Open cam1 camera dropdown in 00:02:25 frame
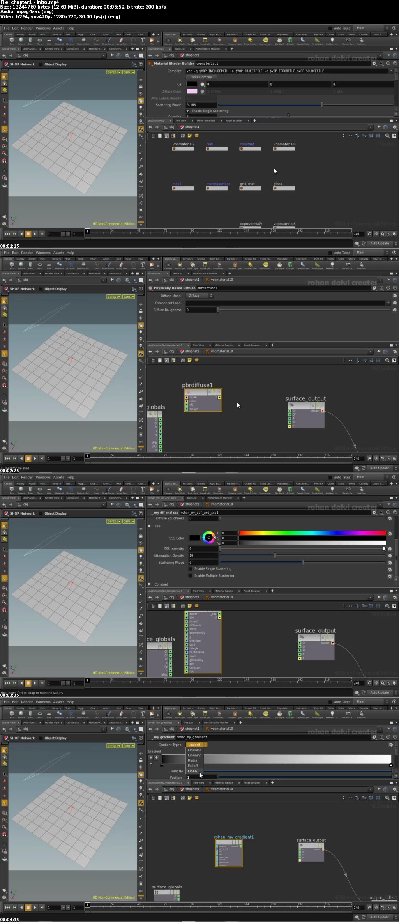The height and width of the screenshot is (922, 399). click(129, 297)
